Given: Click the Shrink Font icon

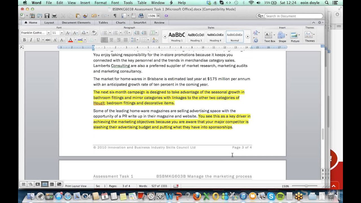Looking at the screenshot, I should 76,33.
